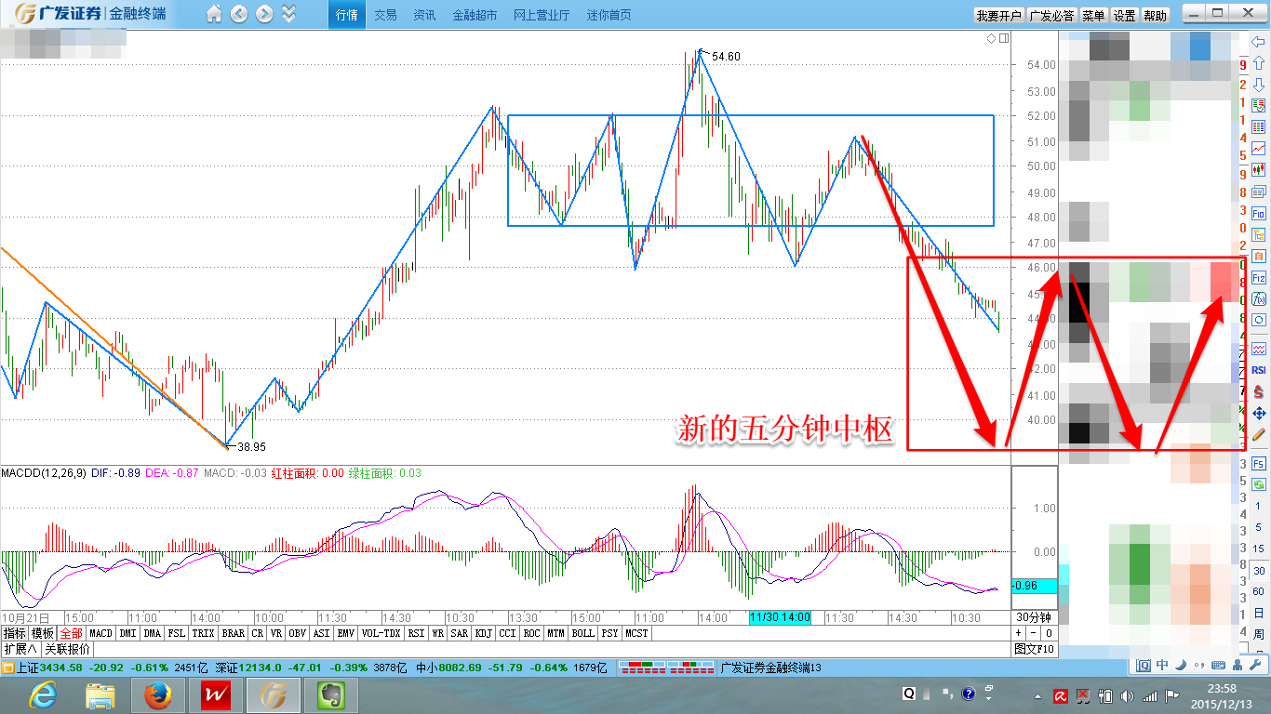1271x714 pixels.
Task: Click the 图文F10 button
Action: coord(1035,649)
